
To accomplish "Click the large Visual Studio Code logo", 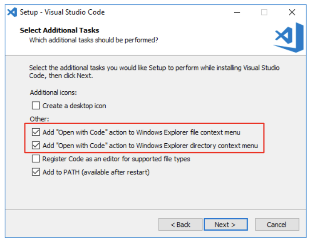I will click(289, 38).
